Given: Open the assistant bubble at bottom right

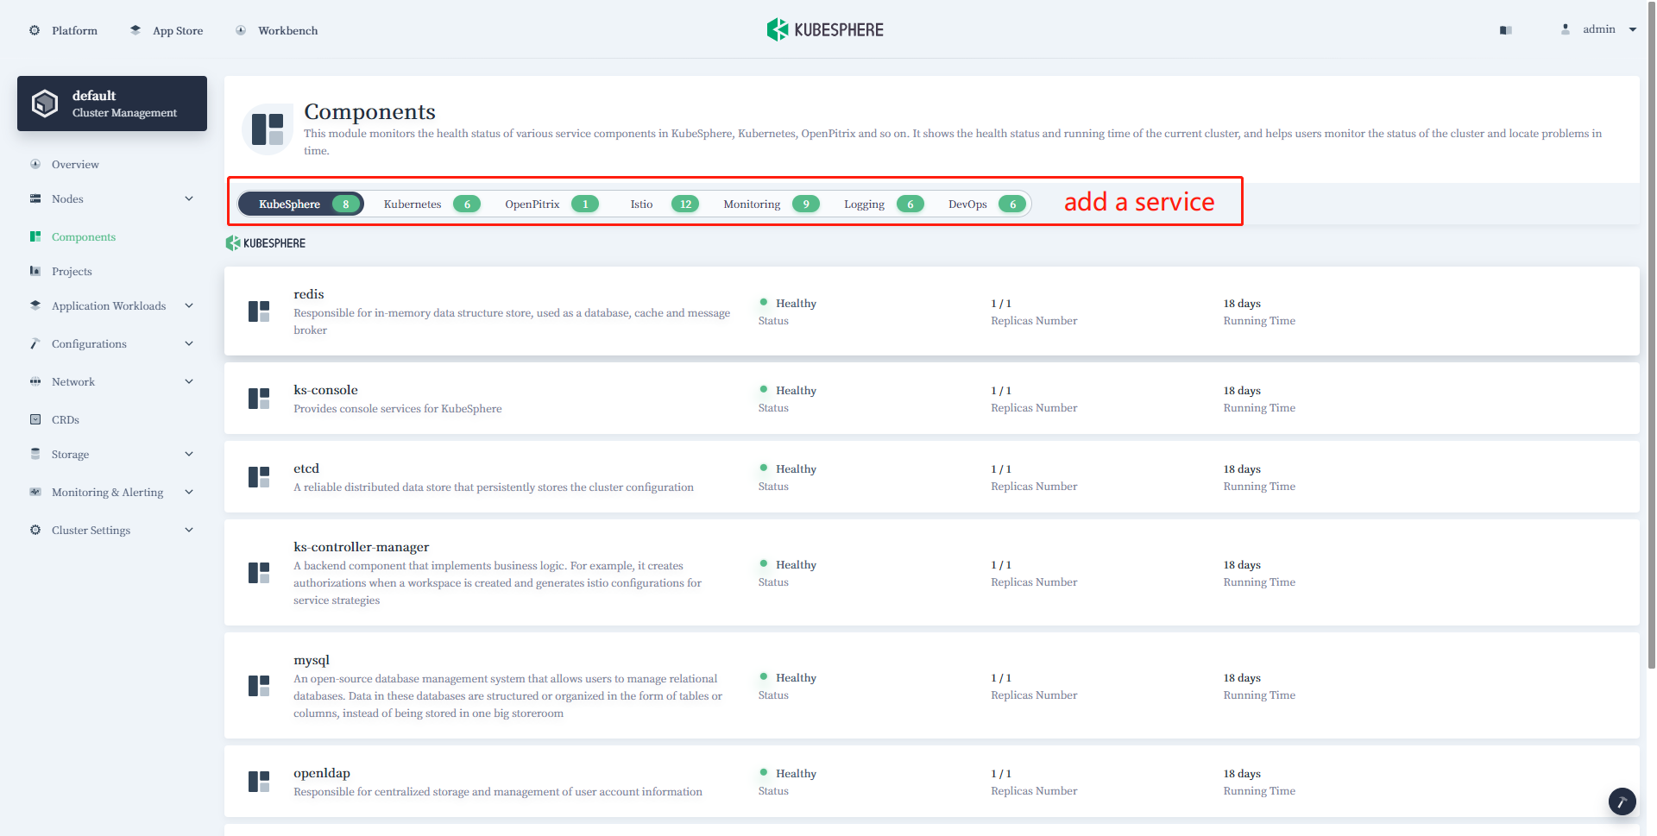Looking at the screenshot, I should coord(1622,801).
